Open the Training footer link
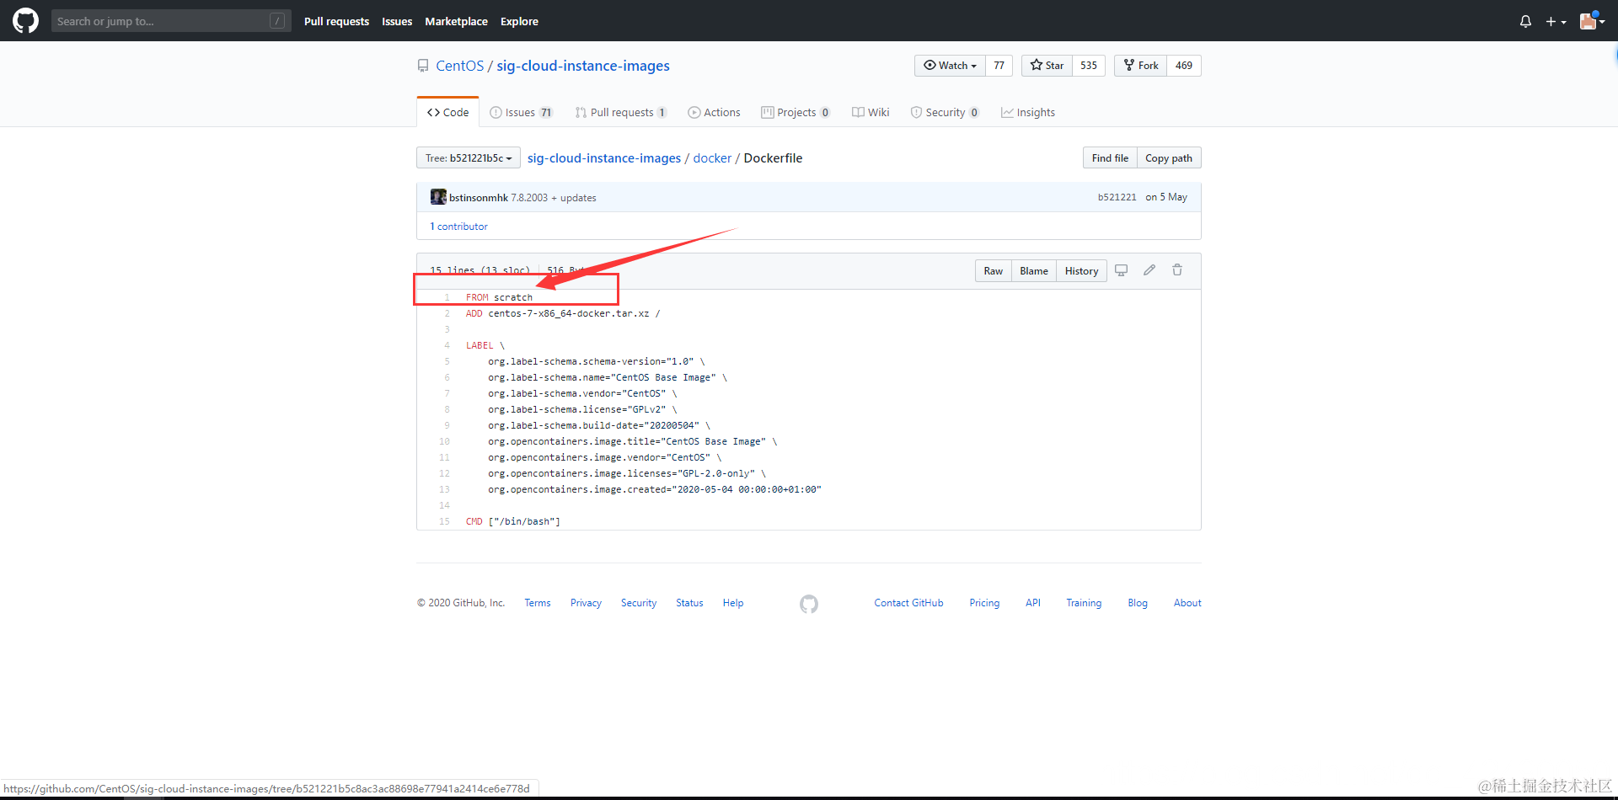Image resolution: width=1618 pixels, height=800 pixels. [x=1084, y=603]
